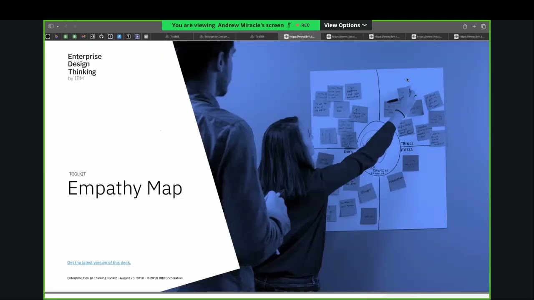Open the blue slash pinned tab
The height and width of the screenshot is (300, 534).
[x=119, y=37]
